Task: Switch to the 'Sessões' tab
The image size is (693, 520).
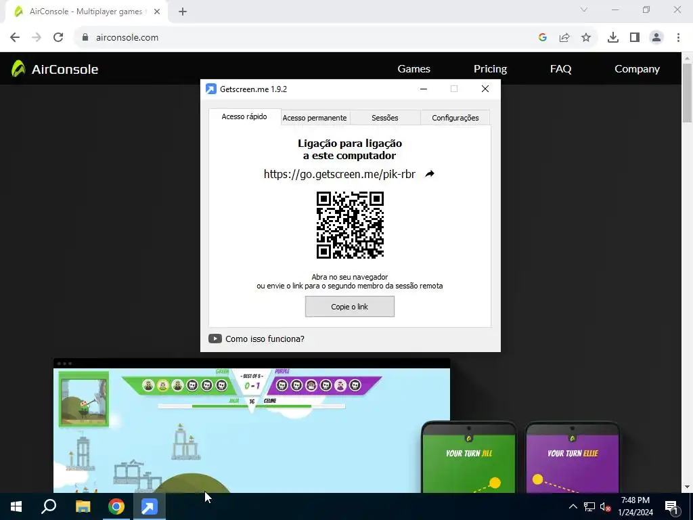Action: (x=385, y=118)
